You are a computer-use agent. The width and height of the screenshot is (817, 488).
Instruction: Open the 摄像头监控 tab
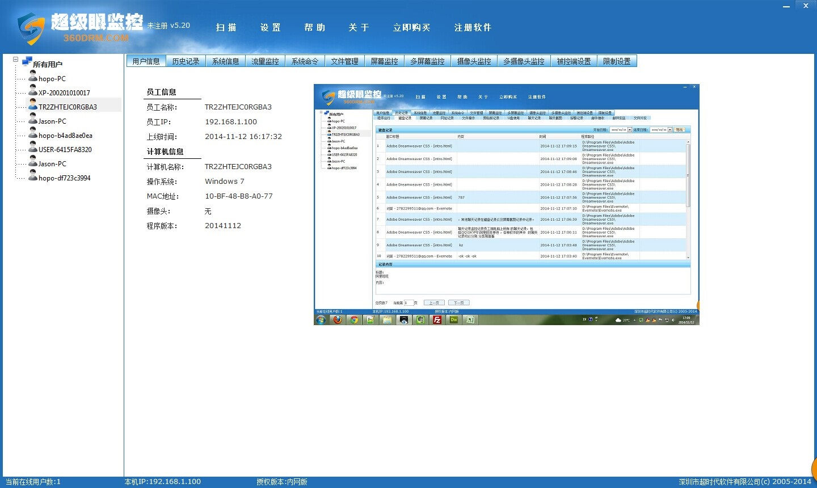[474, 61]
